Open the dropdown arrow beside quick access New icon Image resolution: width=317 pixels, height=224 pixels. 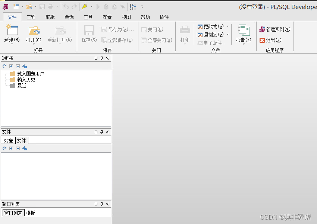pyautogui.click(x=22, y=7)
